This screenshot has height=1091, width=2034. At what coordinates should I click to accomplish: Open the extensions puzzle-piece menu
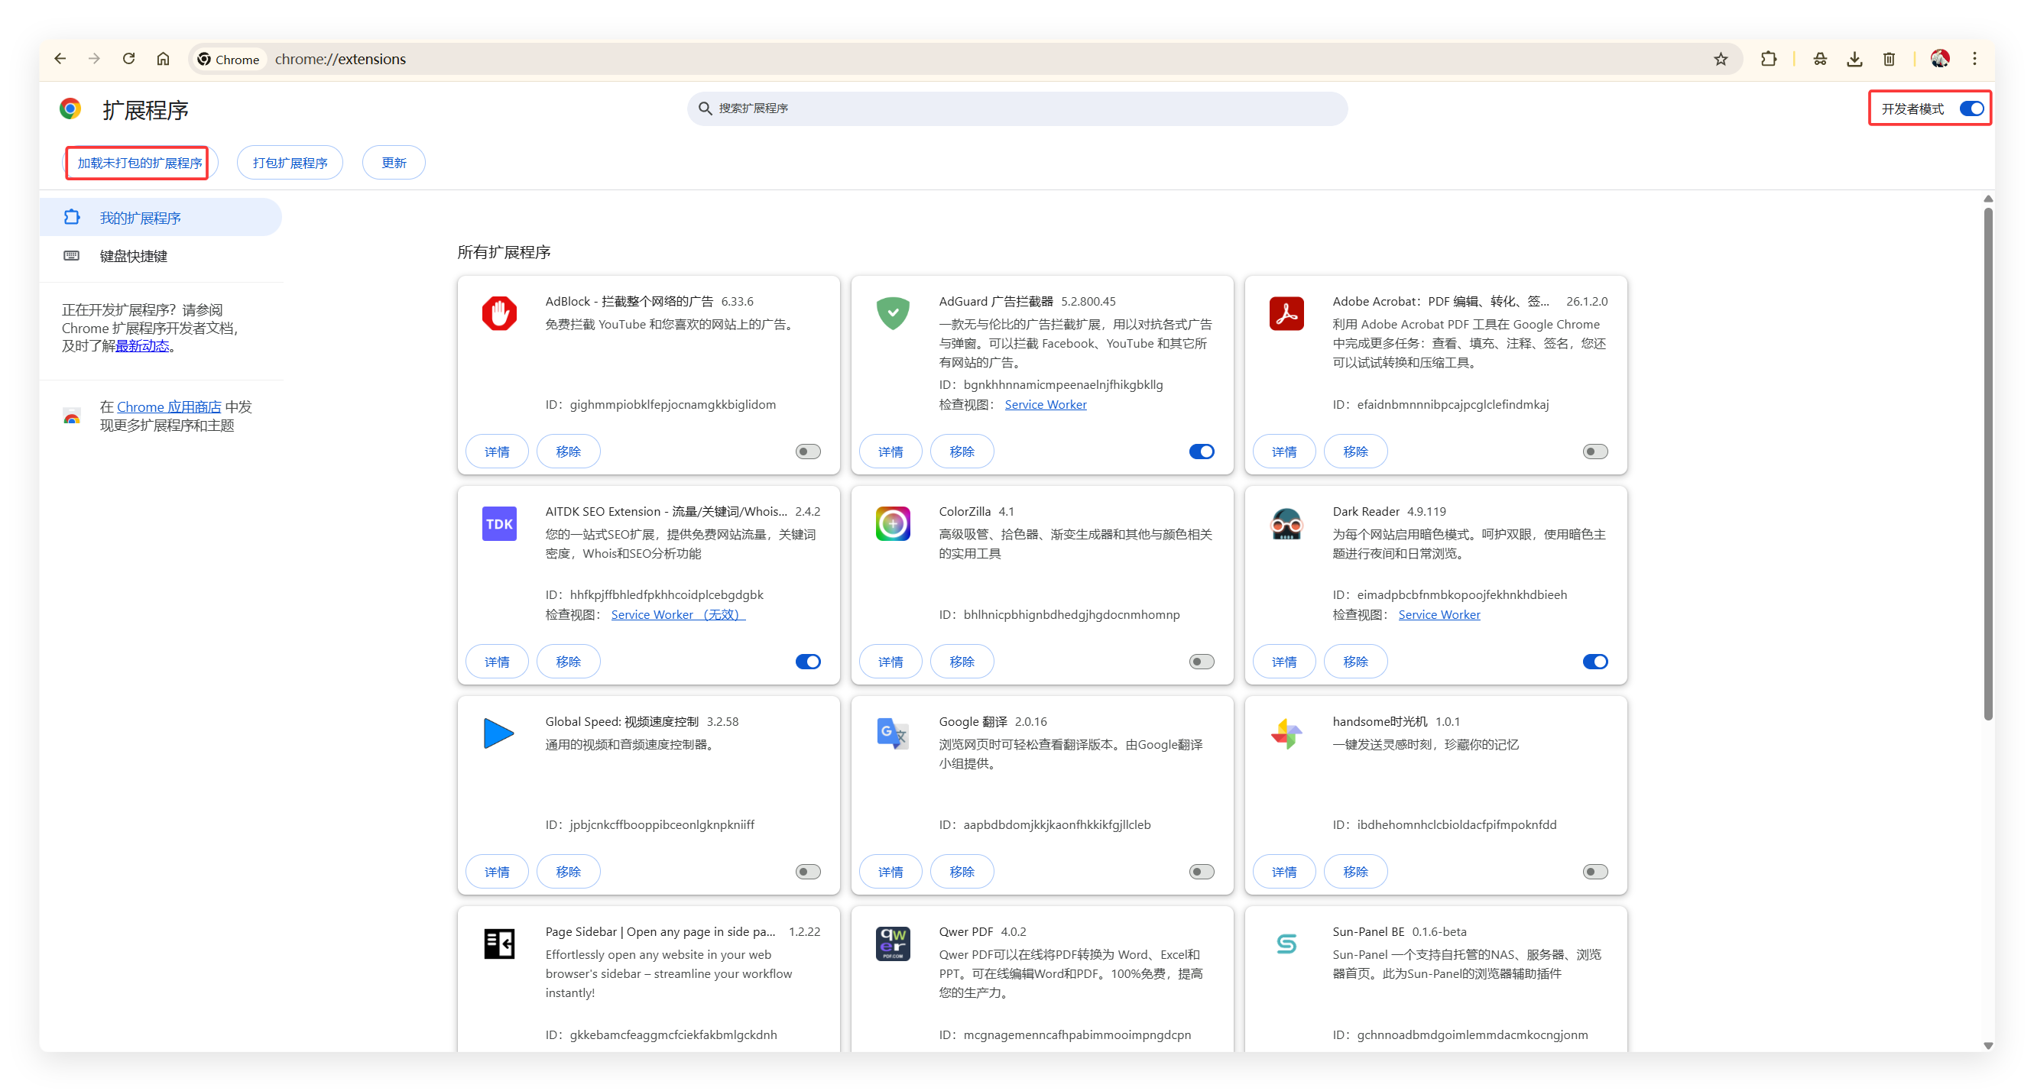click(x=1769, y=59)
